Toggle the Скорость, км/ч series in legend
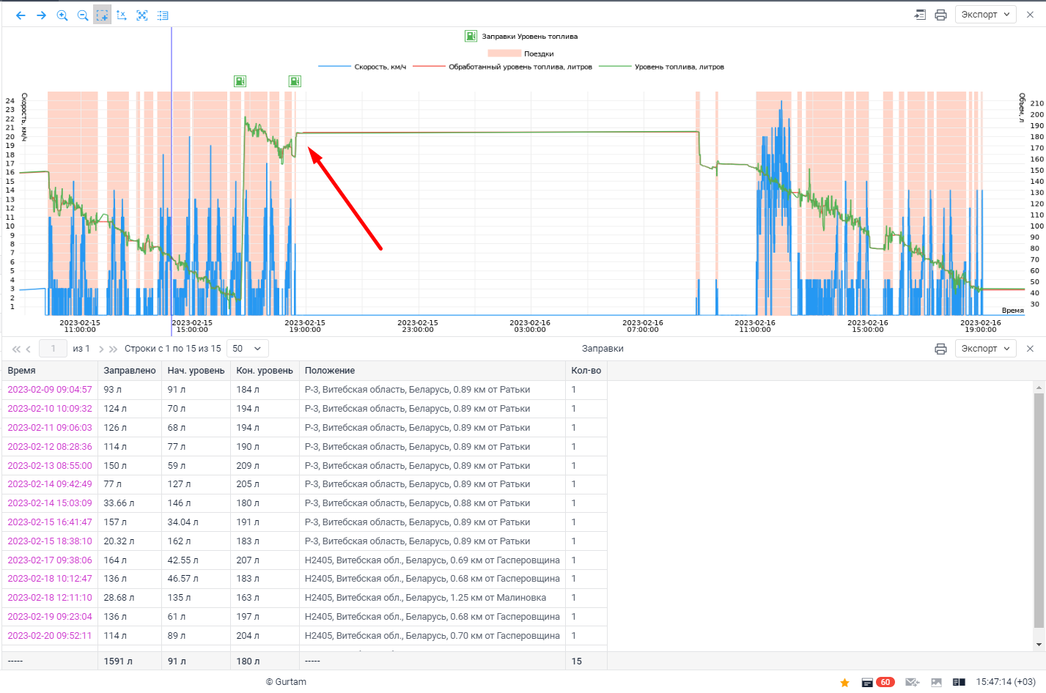Viewport: 1046px width, 693px height. (x=362, y=67)
